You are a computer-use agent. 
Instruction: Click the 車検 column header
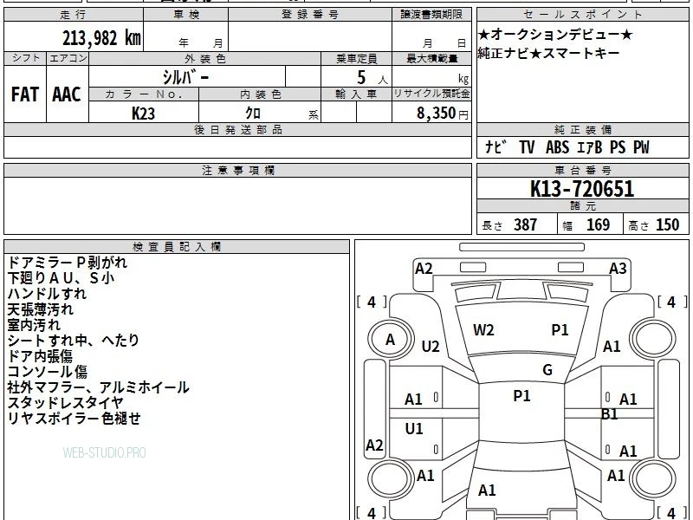point(186,15)
